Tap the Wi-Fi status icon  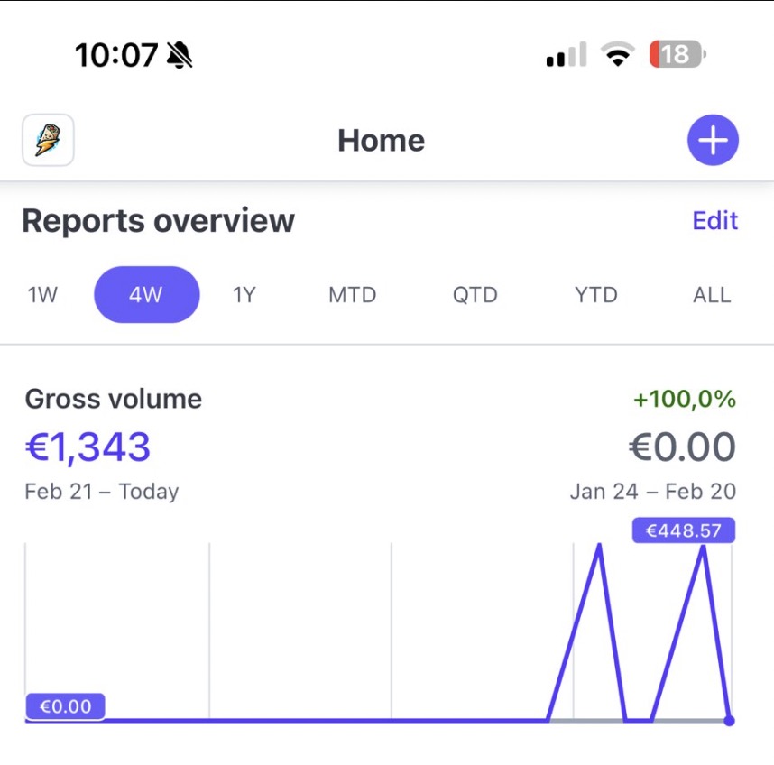coord(618,56)
